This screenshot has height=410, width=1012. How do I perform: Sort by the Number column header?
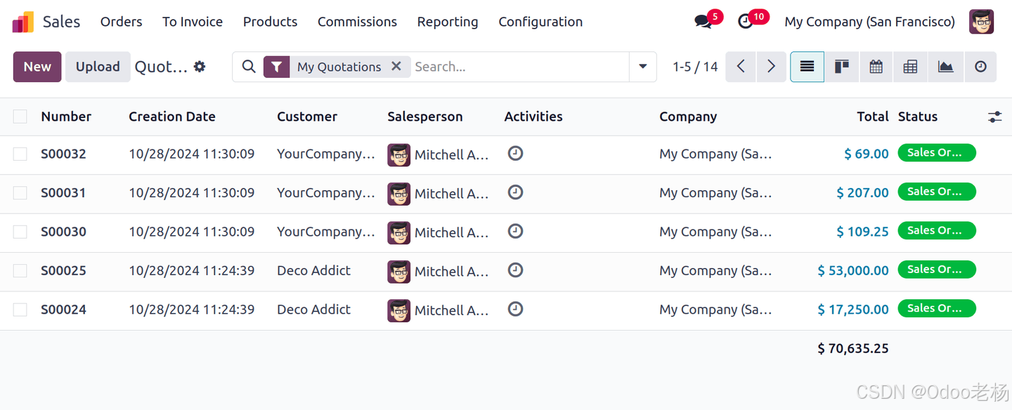tap(66, 117)
